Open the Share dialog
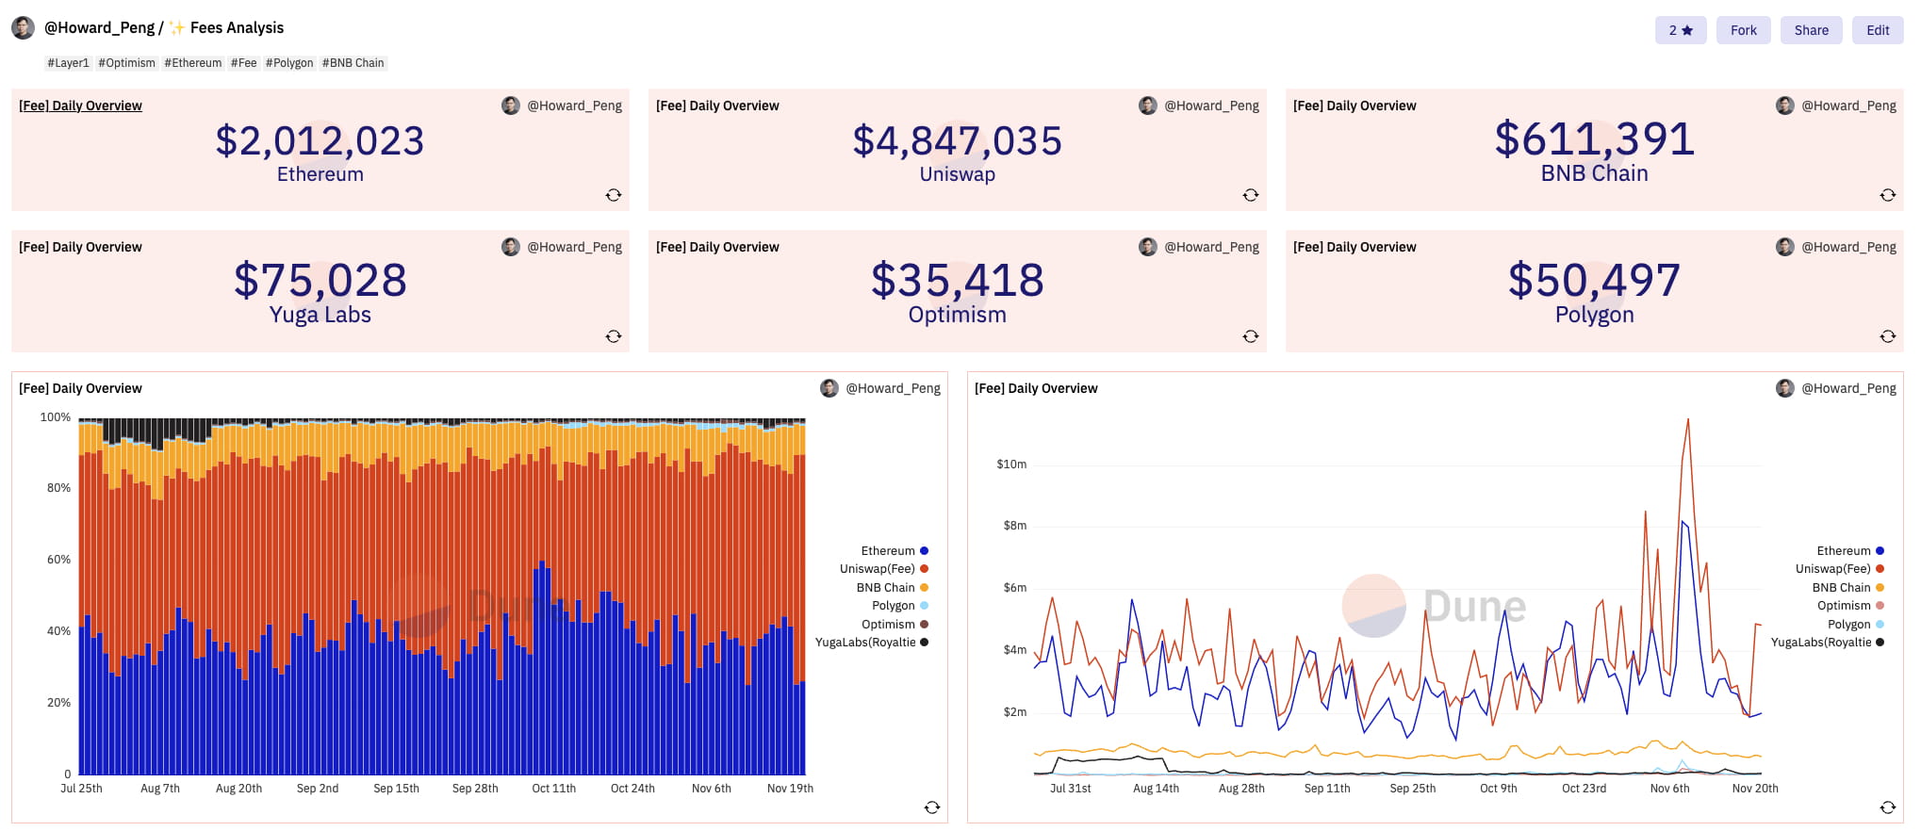The height and width of the screenshot is (831, 1921). click(x=1811, y=30)
